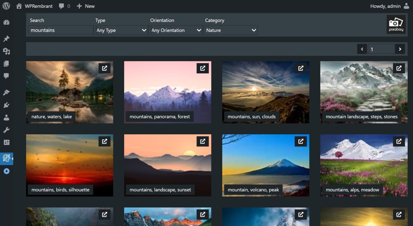Click the Pixabay camera logo

click(396, 24)
